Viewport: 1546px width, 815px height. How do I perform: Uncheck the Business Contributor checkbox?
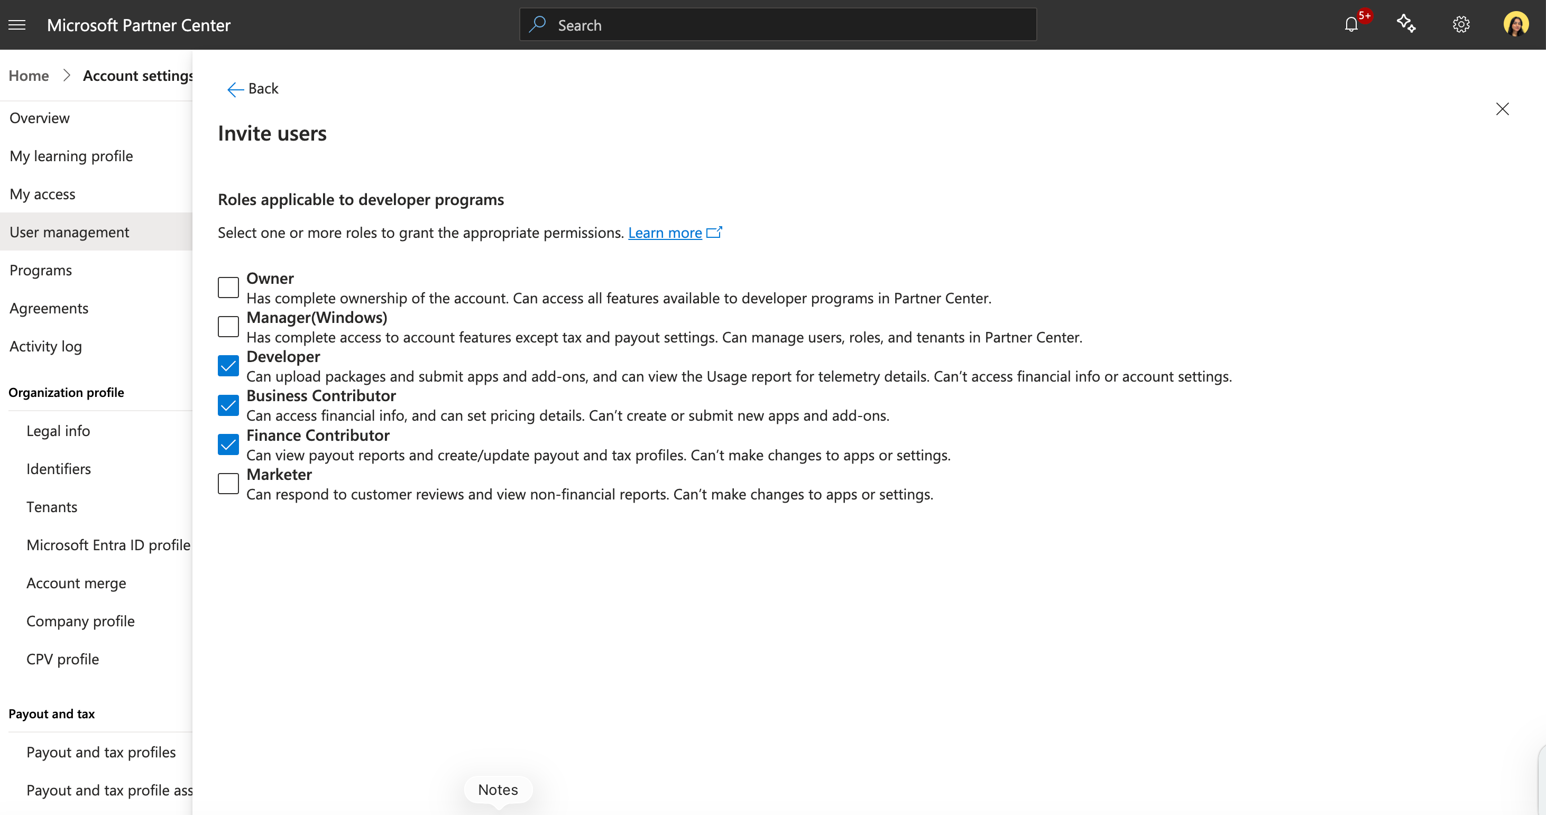(x=228, y=405)
